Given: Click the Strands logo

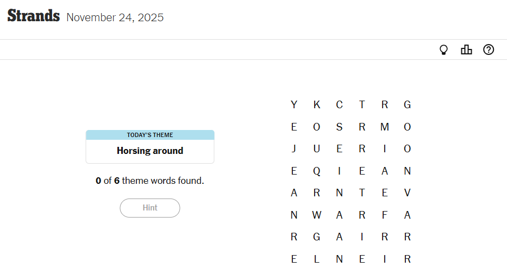Looking at the screenshot, I should click(x=33, y=16).
